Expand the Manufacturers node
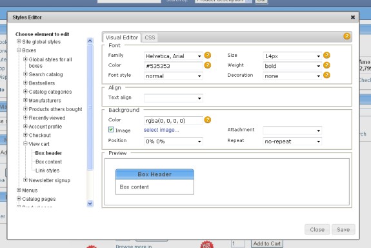The width and height of the screenshot is (371, 248). pyautogui.click(x=25, y=100)
